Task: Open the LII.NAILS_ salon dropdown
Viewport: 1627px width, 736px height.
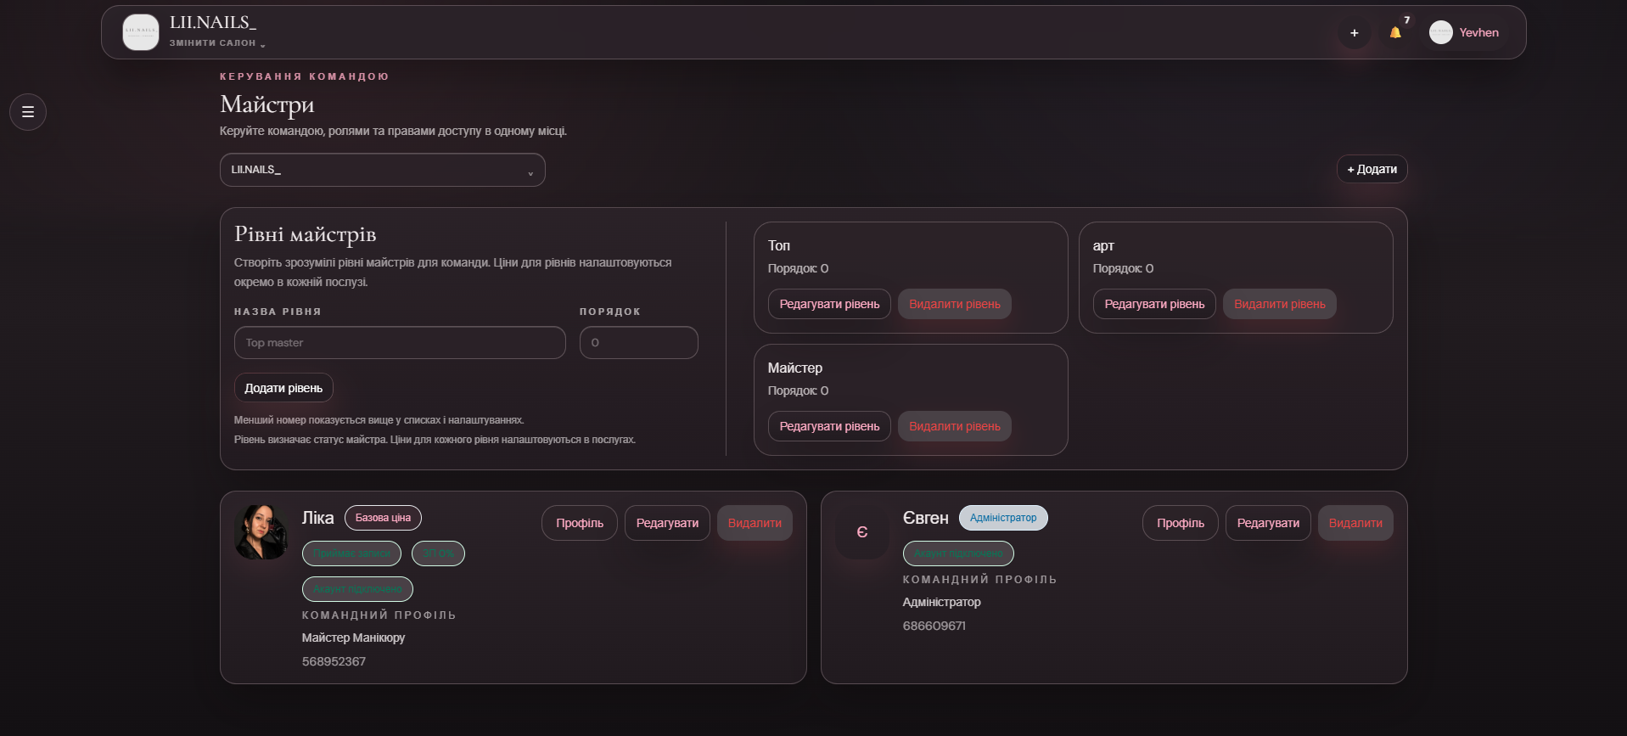Action: [x=382, y=170]
